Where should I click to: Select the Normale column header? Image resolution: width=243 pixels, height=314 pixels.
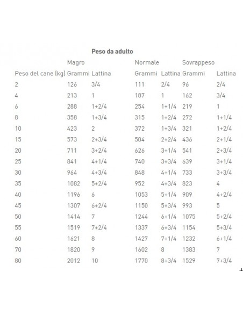147,62
